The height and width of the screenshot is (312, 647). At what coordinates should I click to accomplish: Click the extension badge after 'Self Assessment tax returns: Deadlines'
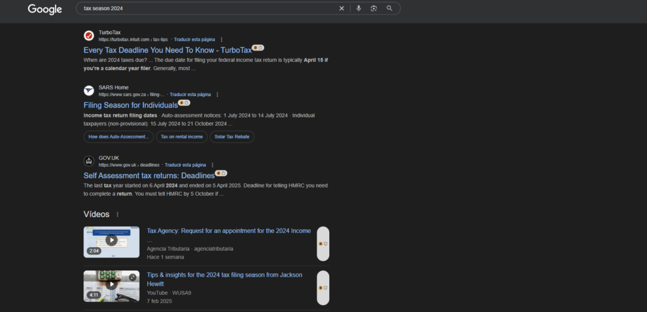click(221, 173)
